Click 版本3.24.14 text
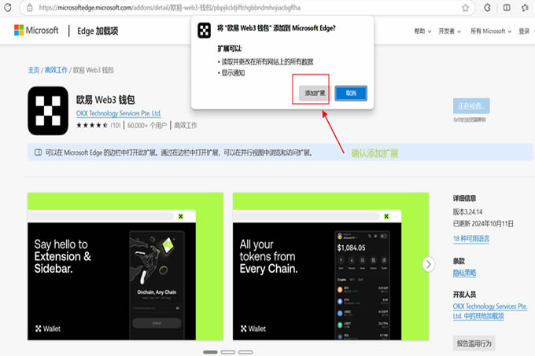 tap(468, 212)
